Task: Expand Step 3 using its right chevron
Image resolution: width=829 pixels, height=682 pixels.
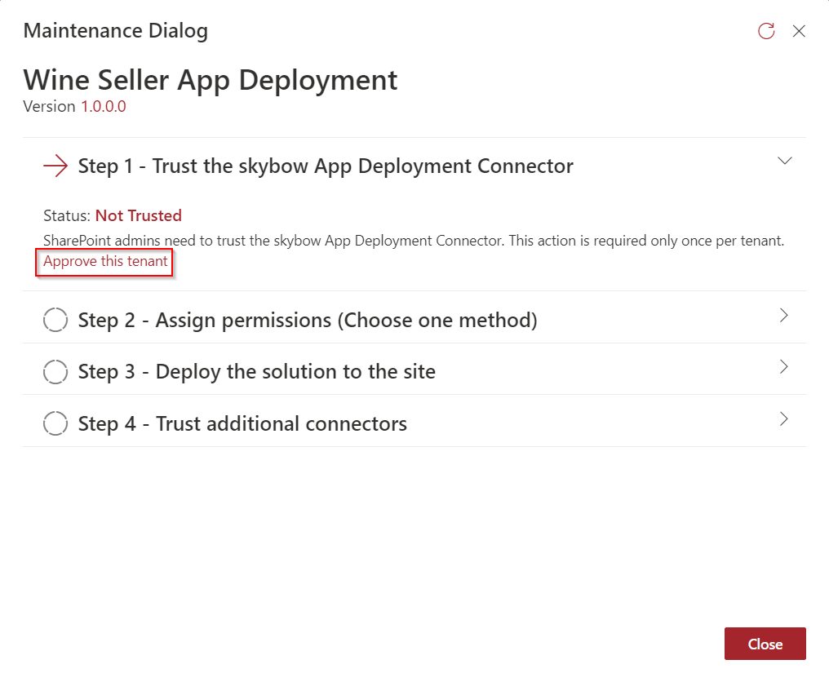Action: click(784, 367)
